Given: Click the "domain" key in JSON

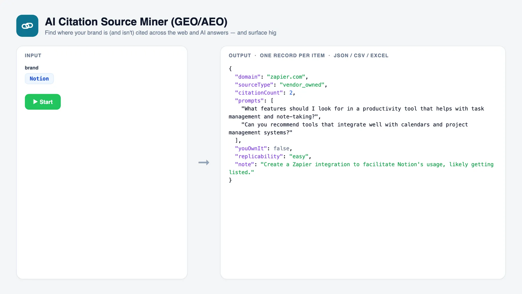Looking at the screenshot, I should pyautogui.click(x=248, y=77).
